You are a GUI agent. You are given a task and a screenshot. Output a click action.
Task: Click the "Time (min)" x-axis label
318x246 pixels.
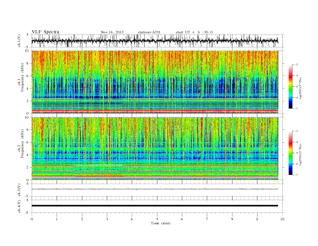click(161, 223)
